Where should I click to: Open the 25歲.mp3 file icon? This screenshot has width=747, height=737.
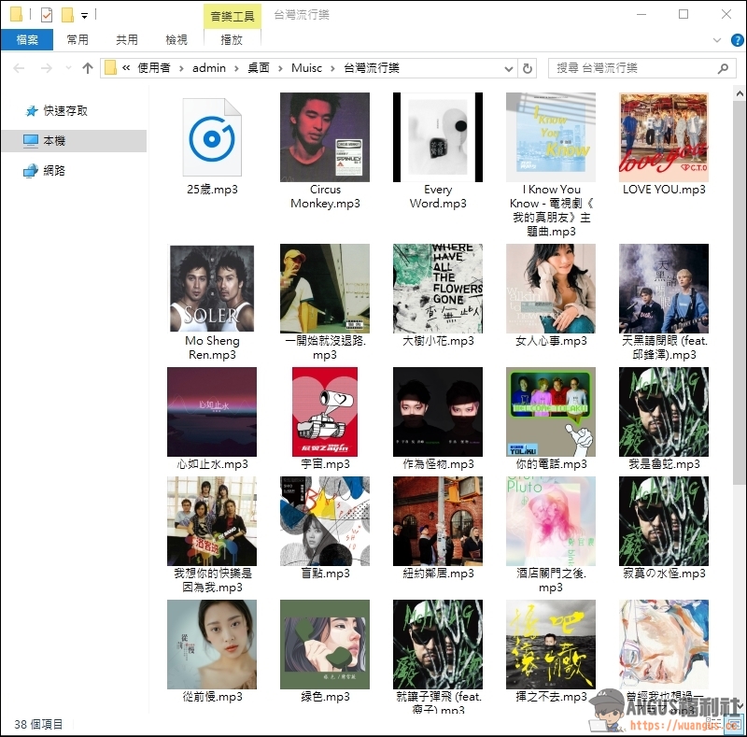pyautogui.click(x=212, y=138)
